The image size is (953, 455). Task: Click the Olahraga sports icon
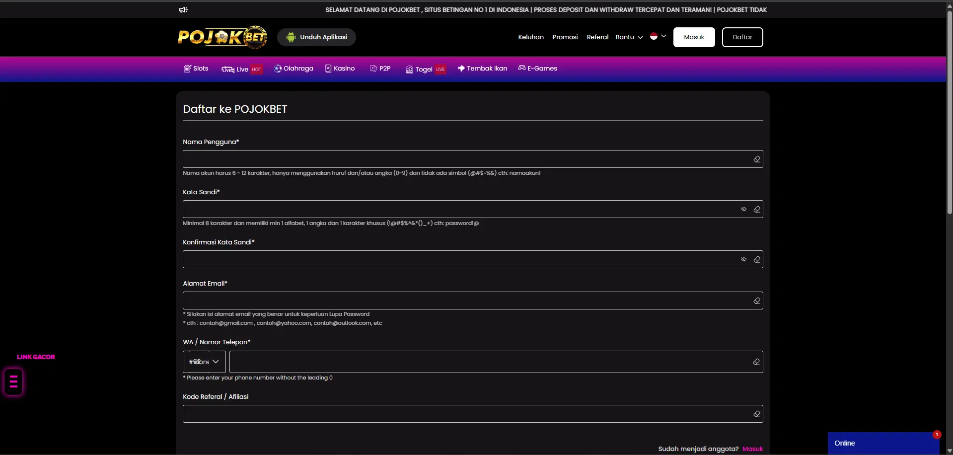coord(278,69)
